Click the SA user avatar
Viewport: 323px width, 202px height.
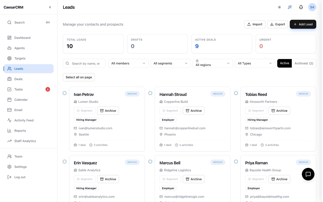coord(312,7)
